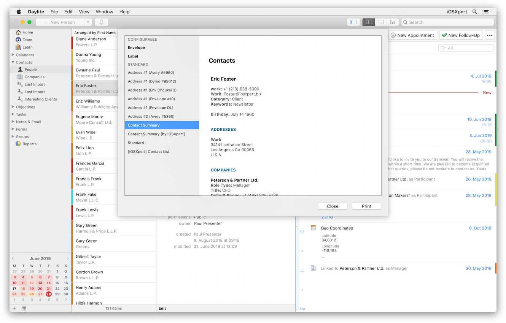Switch to chart insight view

393,22
